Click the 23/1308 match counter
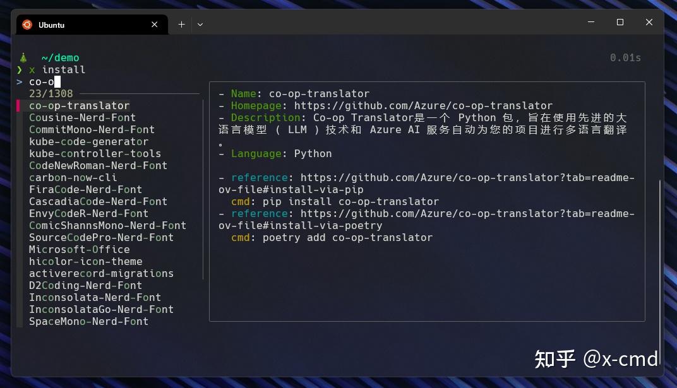Viewport: 677px width, 388px height. click(51, 93)
